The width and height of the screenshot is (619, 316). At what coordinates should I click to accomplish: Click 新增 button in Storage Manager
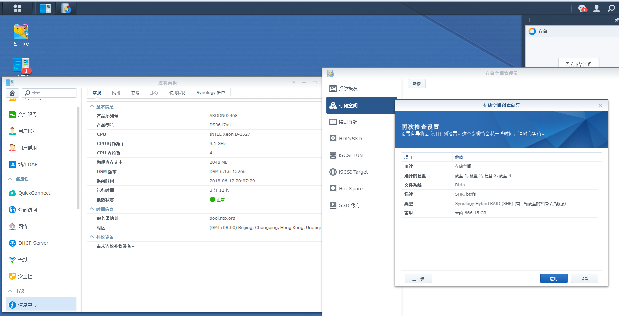tap(416, 84)
